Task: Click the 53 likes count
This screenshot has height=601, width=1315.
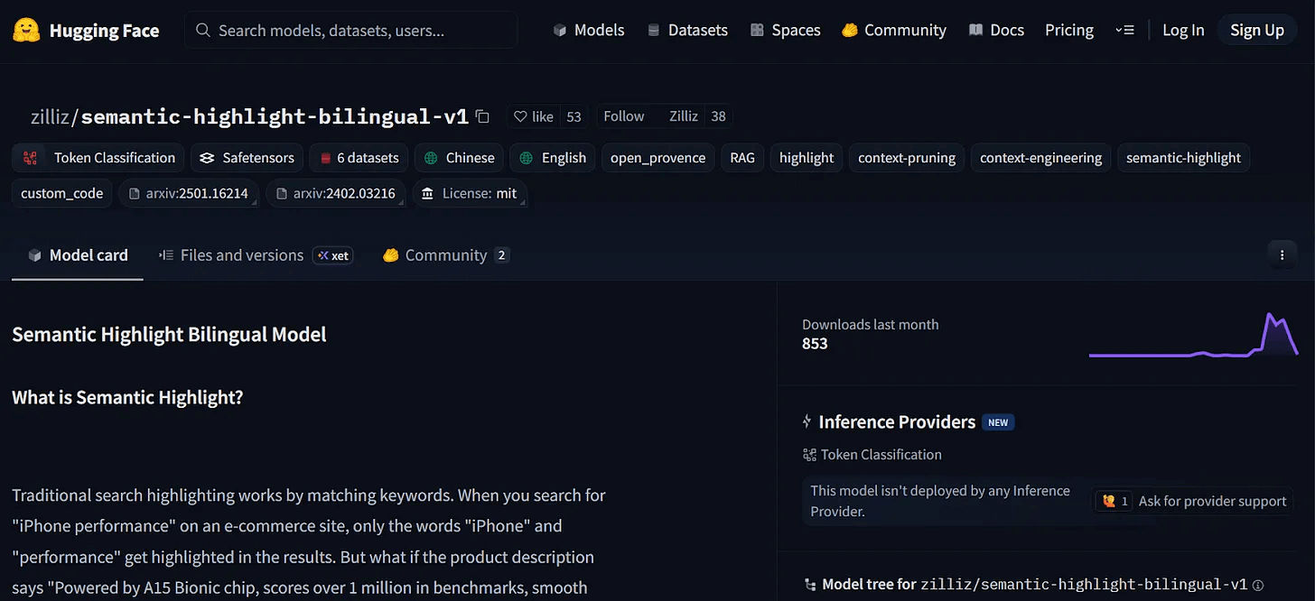Action: click(x=574, y=116)
